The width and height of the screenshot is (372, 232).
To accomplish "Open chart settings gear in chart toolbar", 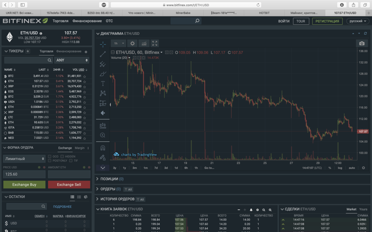I will tap(132, 43).
